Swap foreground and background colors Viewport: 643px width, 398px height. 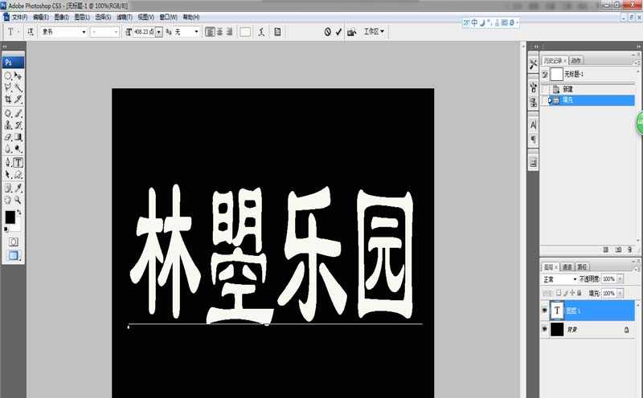(x=18, y=213)
